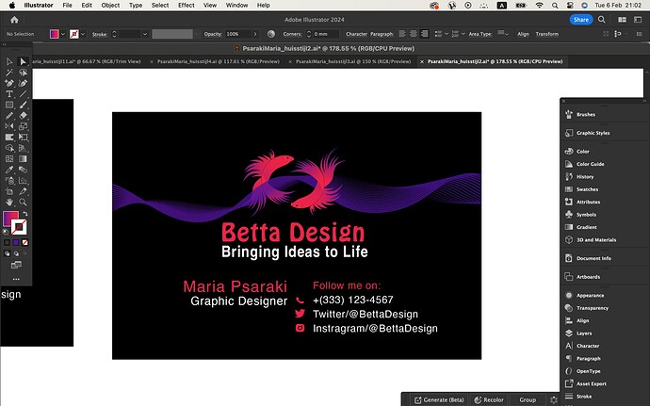Swap fill and stroke colors
The width and height of the screenshot is (650, 406).
pos(25,214)
